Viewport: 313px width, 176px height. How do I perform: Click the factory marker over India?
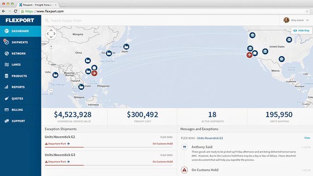pyautogui.click(x=55, y=75)
